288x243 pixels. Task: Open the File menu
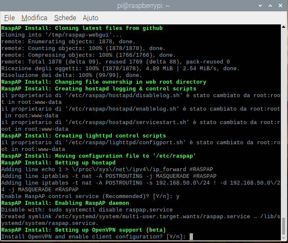[9, 18]
